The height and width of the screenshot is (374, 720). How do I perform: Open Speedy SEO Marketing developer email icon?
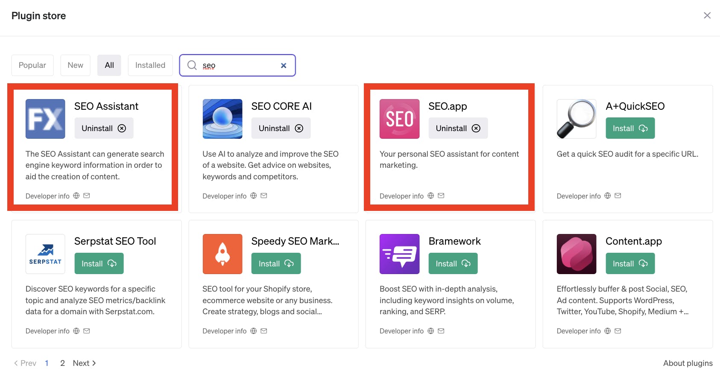click(264, 331)
